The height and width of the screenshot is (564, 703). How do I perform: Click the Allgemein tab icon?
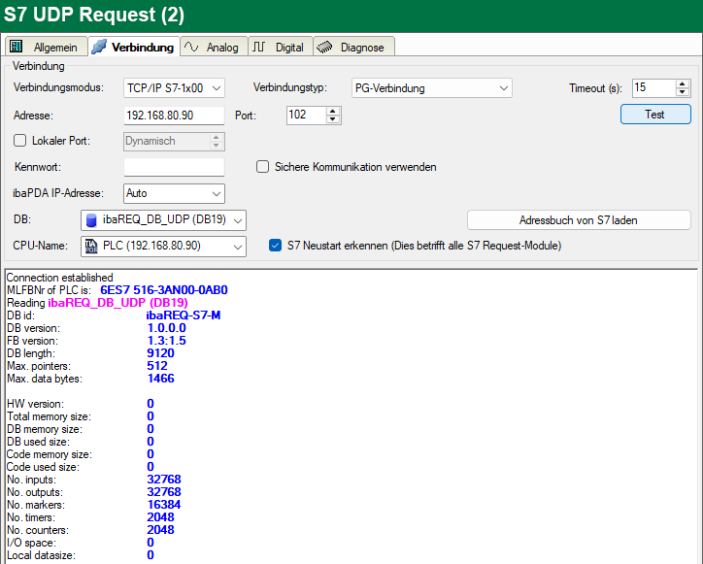pyautogui.click(x=17, y=47)
